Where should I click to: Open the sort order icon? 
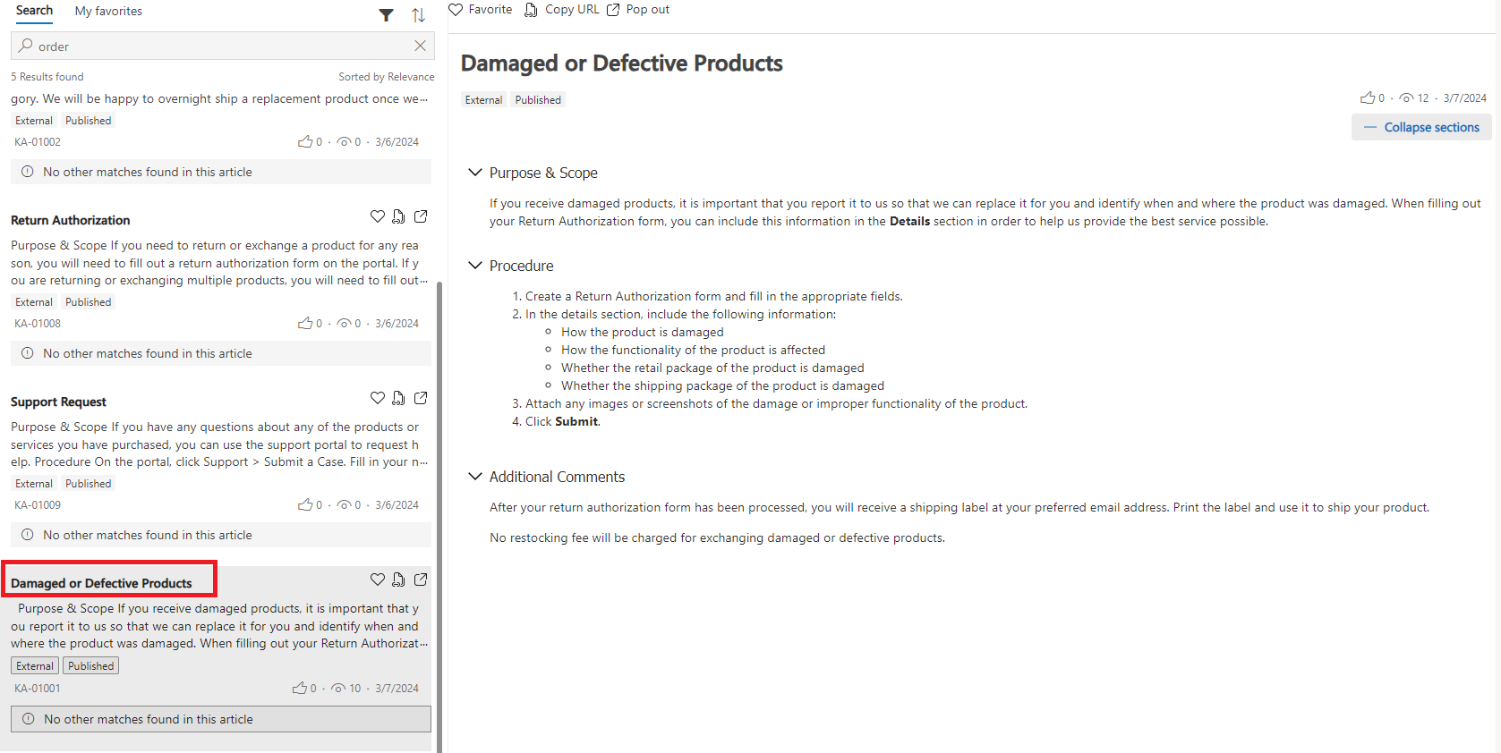coord(418,14)
